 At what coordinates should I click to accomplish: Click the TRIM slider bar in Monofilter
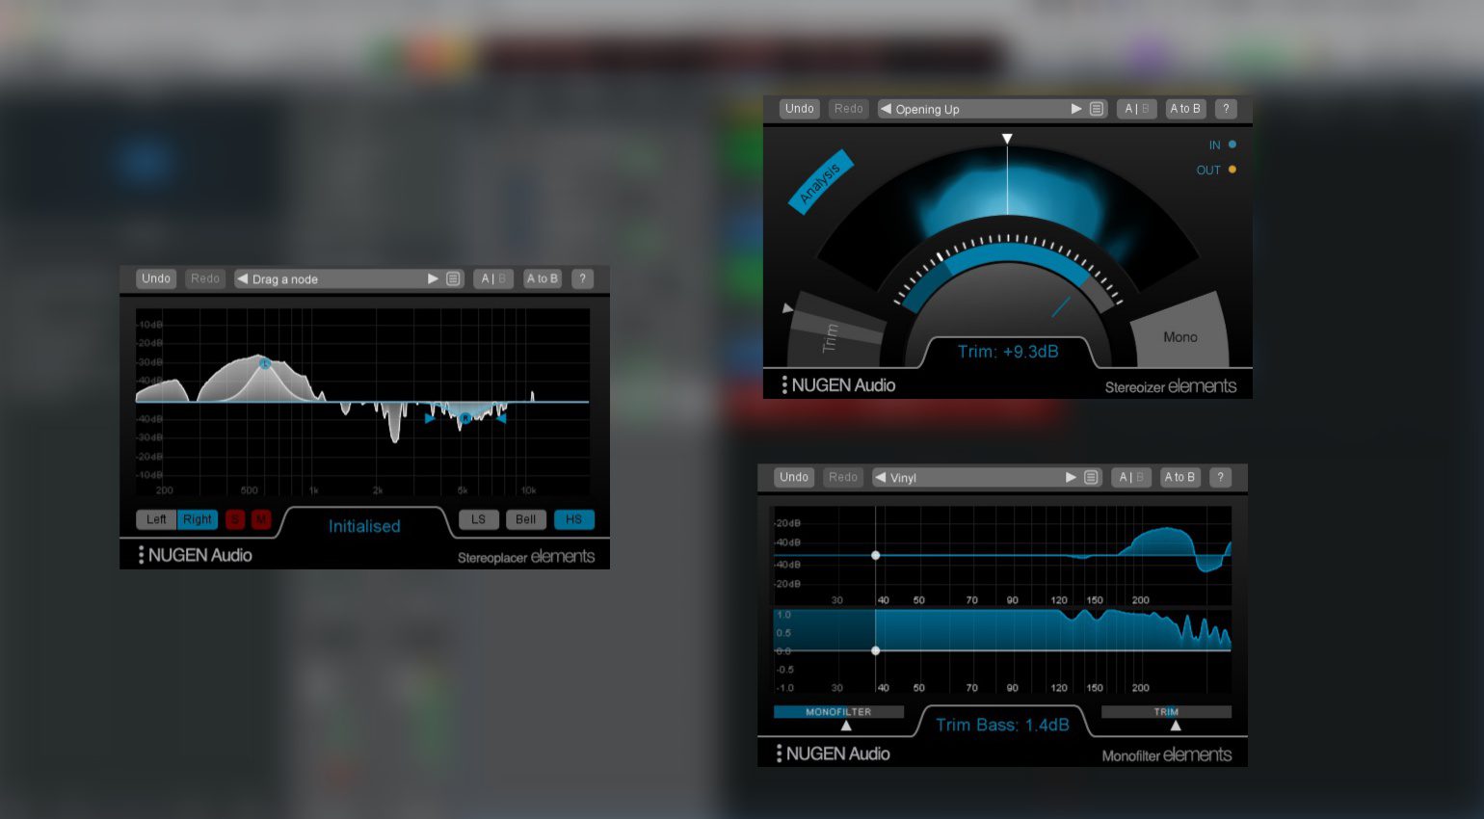(1166, 712)
